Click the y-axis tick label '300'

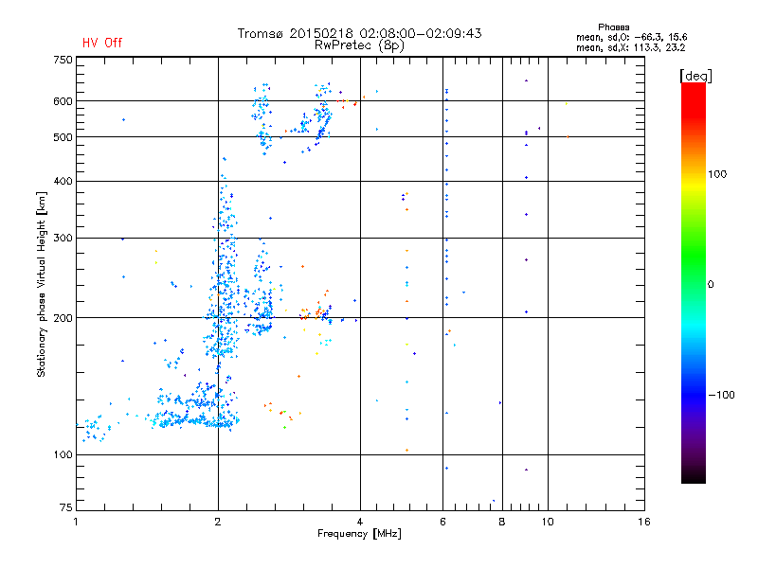coord(63,238)
